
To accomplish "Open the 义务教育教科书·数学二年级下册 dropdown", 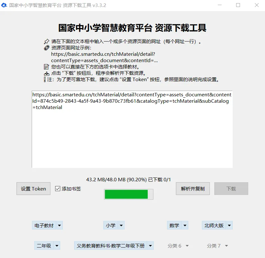I will tap(114, 246).
